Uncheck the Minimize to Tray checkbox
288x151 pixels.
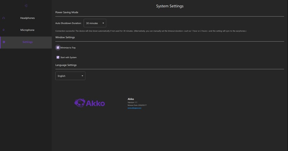coord(58,48)
